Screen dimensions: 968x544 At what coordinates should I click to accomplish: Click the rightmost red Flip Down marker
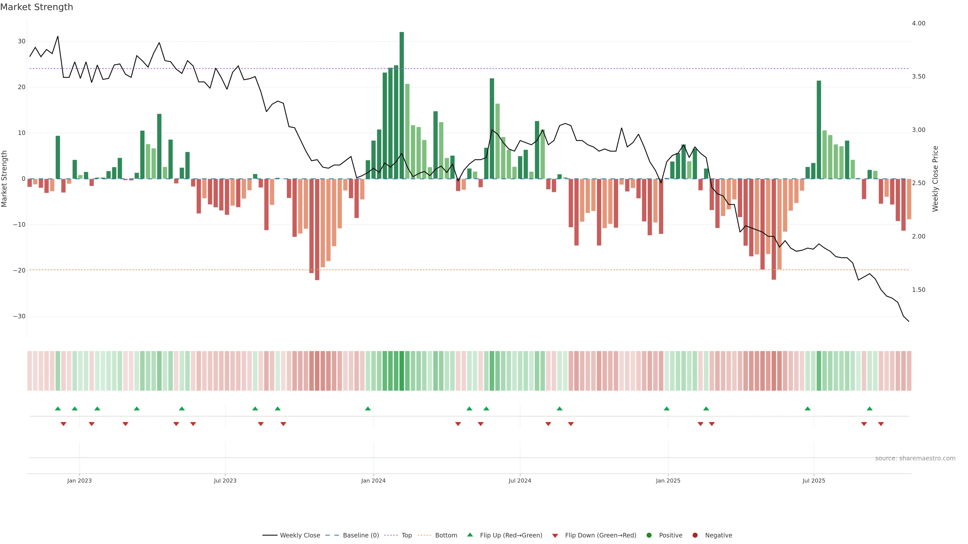(881, 424)
